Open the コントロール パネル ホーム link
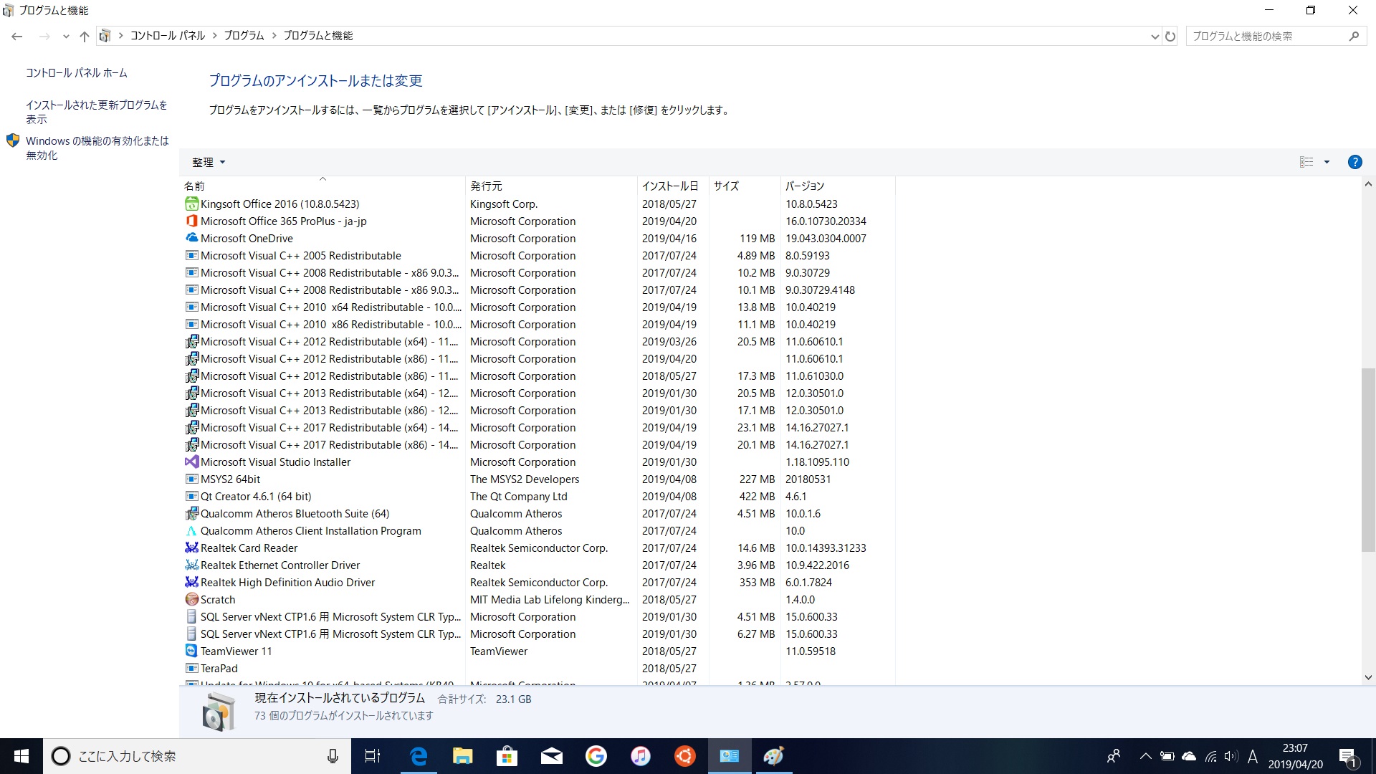Screen dimensions: 1376x774 77,73
